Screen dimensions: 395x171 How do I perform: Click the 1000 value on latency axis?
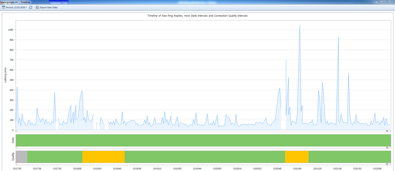[11, 30]
